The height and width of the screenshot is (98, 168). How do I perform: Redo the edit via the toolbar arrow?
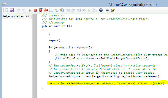24,10
